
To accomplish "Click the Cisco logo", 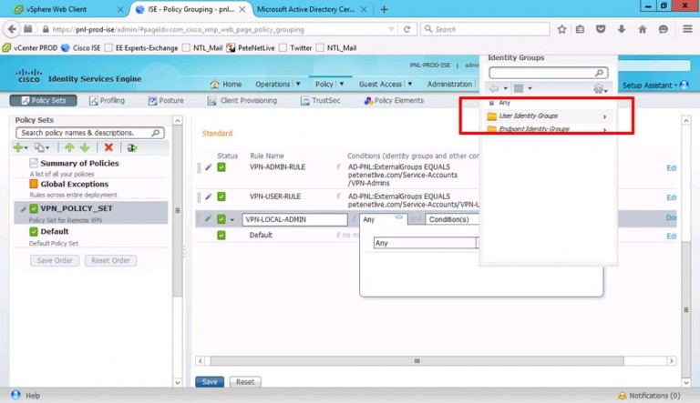I will [29, 76].
